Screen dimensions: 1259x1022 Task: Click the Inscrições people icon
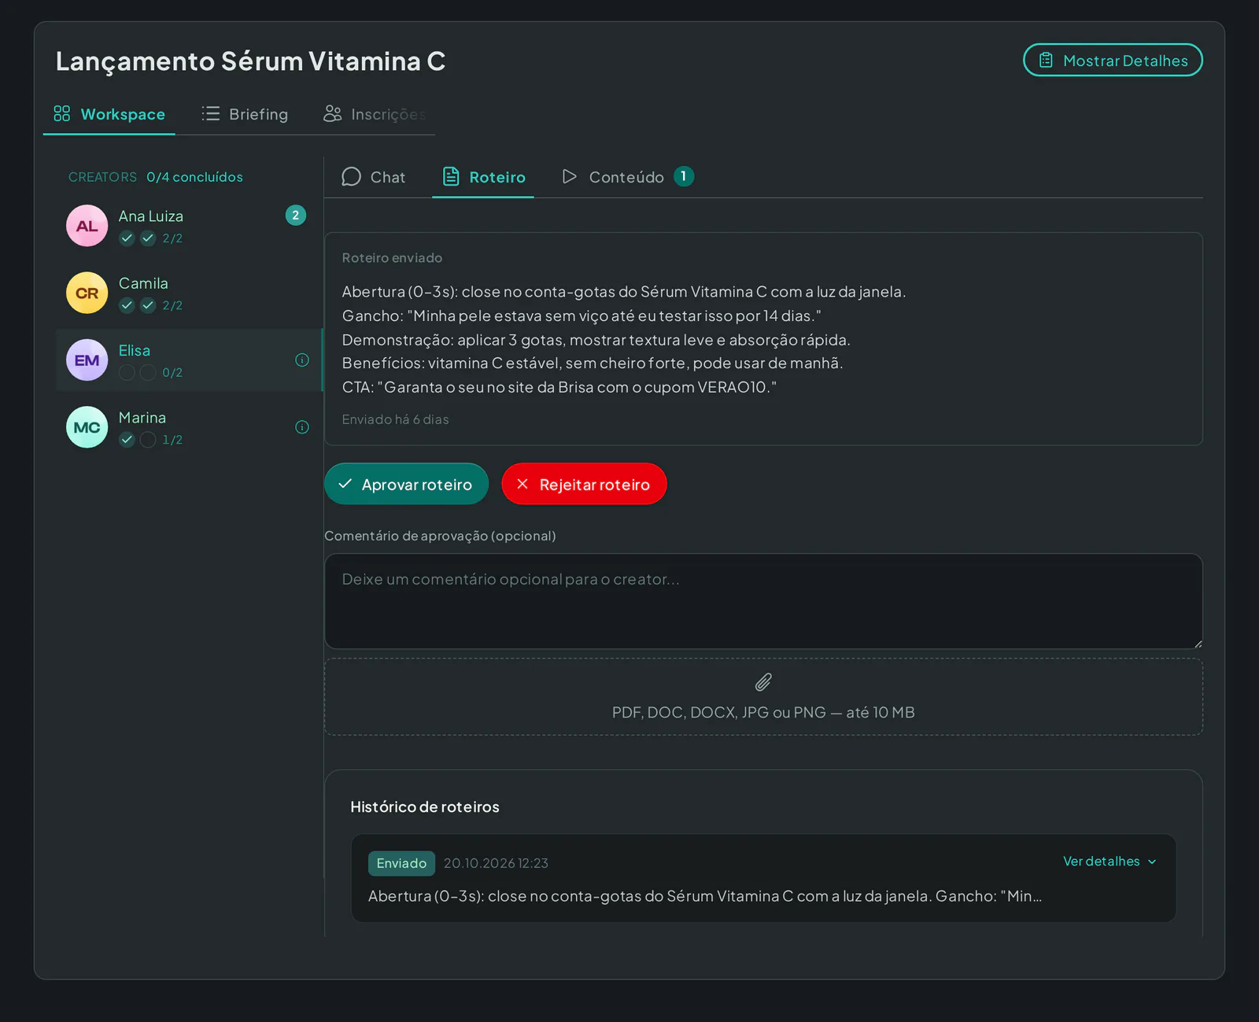333,114
